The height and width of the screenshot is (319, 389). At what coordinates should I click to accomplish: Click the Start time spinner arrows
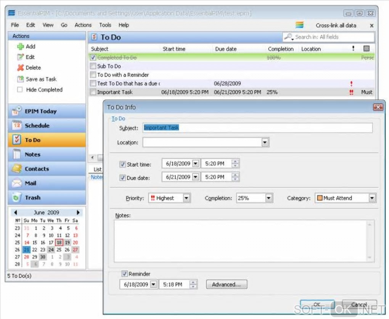235,164
